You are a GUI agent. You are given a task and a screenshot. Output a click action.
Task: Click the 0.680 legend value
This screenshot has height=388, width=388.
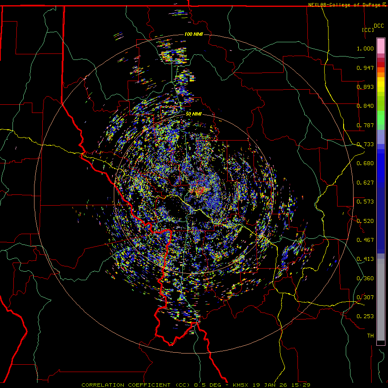pos(365,163)
